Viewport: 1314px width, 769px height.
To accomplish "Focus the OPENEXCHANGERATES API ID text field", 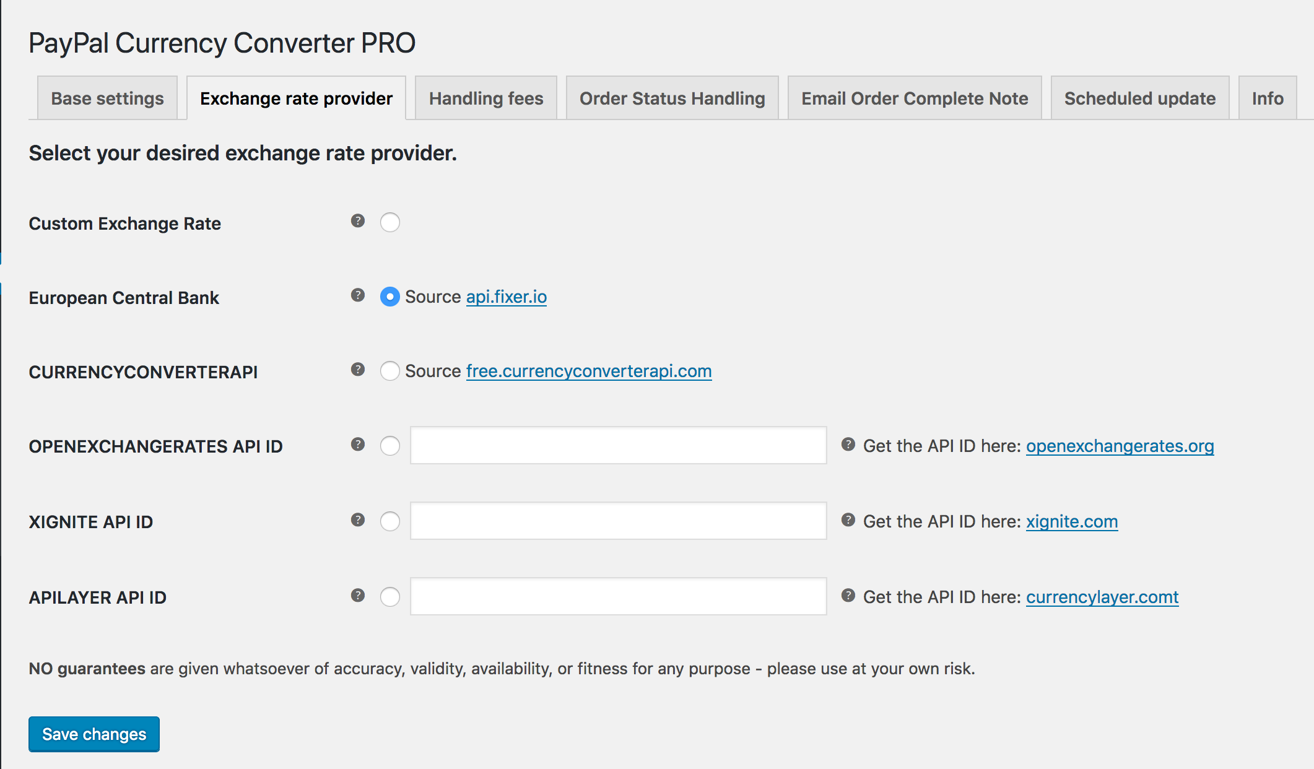I will pos(619,445).
